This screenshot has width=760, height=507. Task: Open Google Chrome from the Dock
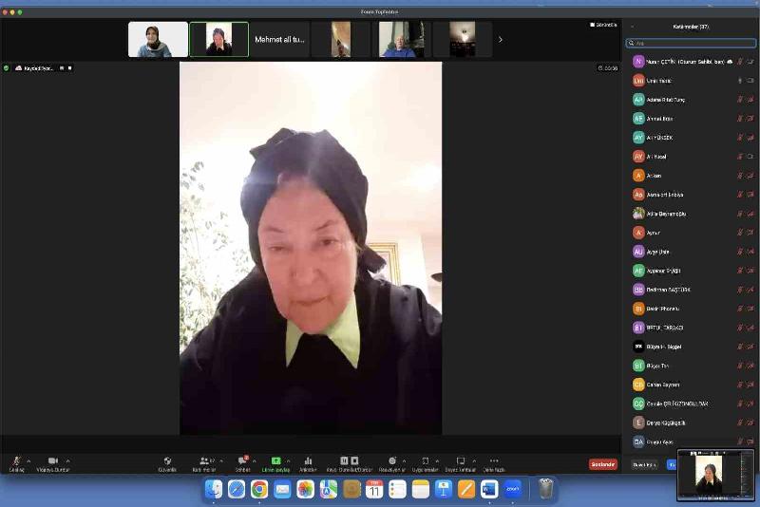(259, 489)
